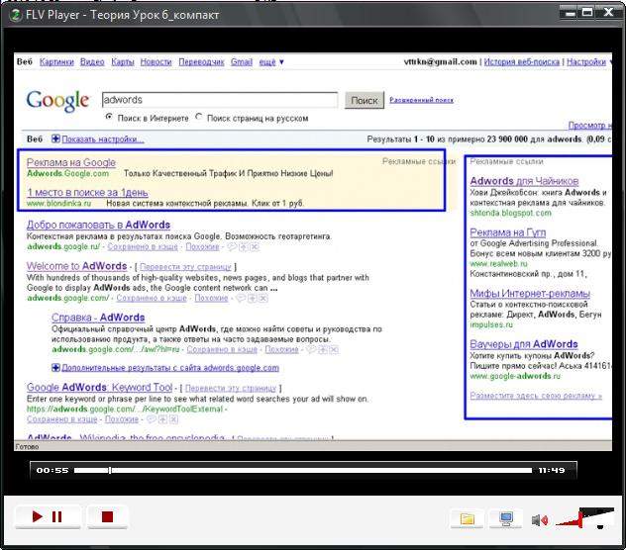
Task: Click the FLV Player title bar icon
Action: 15,15
